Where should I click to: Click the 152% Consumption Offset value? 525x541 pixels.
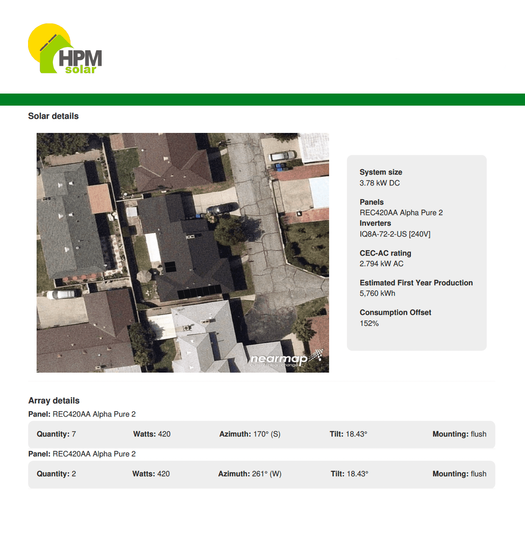click(x=368, y=323)
